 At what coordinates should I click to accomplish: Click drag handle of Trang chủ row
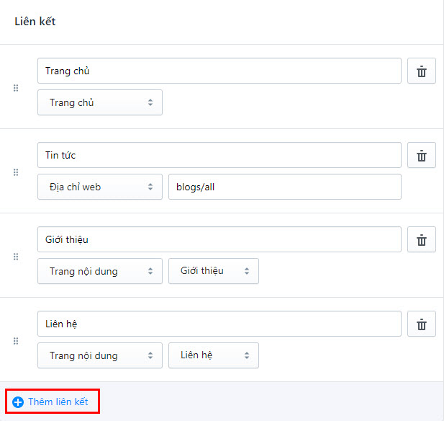[x=16, y=88]
